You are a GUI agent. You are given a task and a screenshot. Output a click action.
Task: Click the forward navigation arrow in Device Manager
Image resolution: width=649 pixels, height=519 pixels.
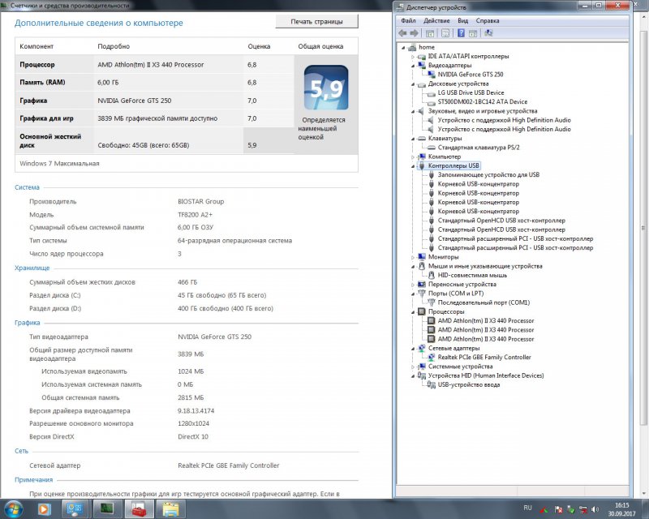click(415, 32)
